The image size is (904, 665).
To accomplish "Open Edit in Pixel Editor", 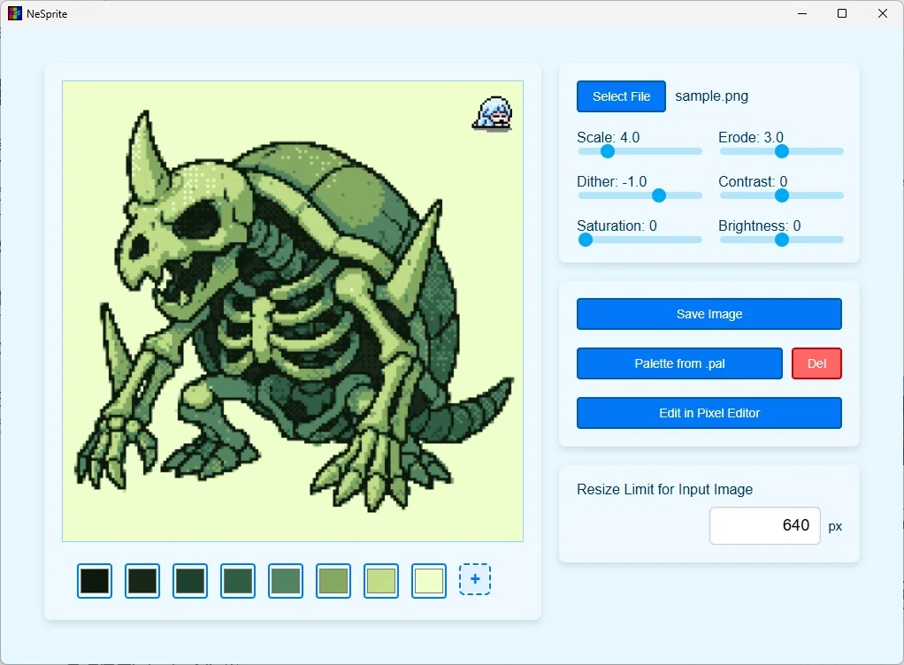I will tap(709, 413).
